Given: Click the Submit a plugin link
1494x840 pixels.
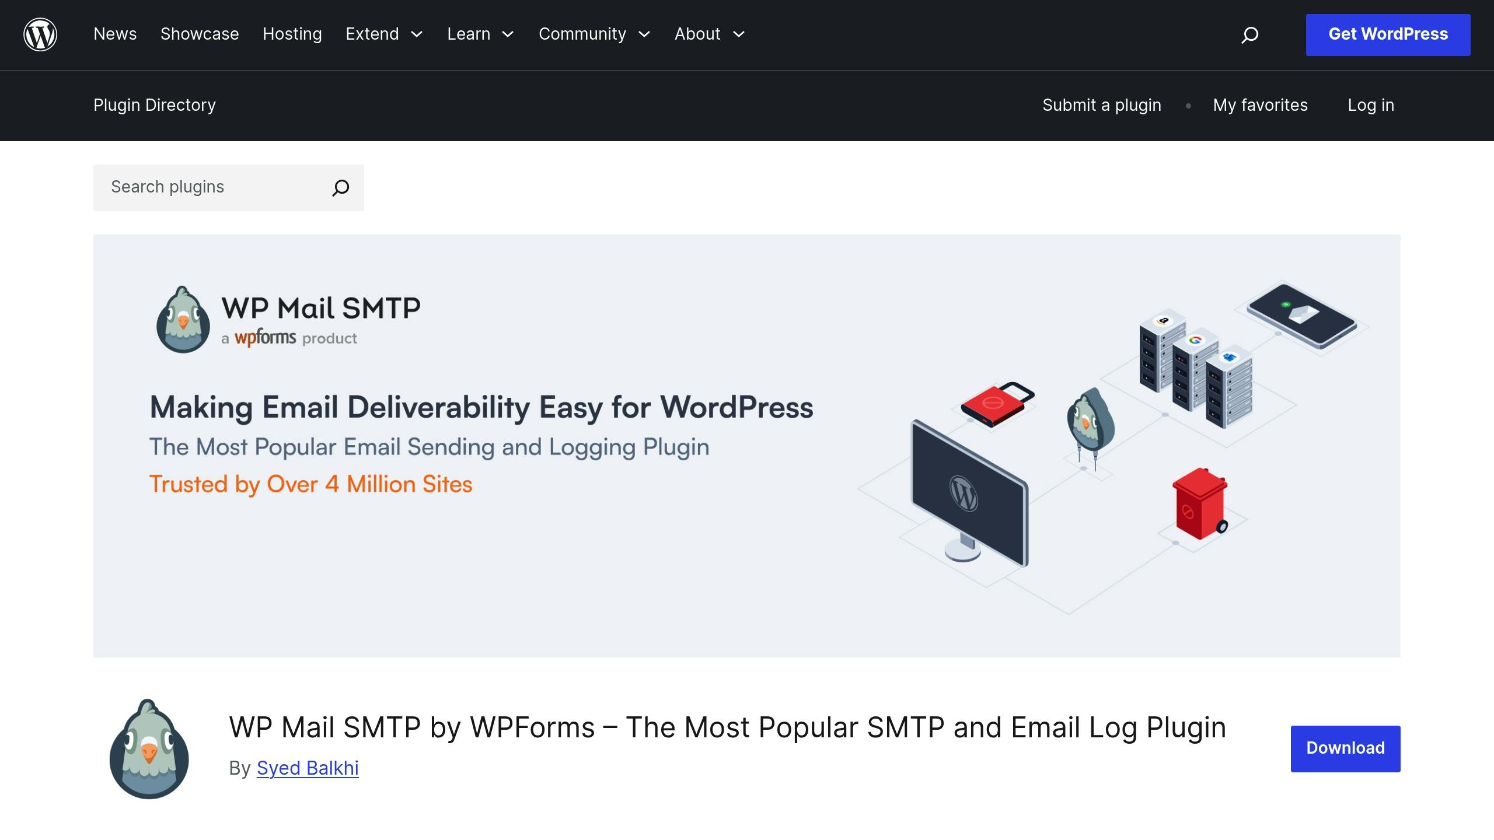Looking at the screenshot, I should pyautogui.click(x=1102, y=104).
